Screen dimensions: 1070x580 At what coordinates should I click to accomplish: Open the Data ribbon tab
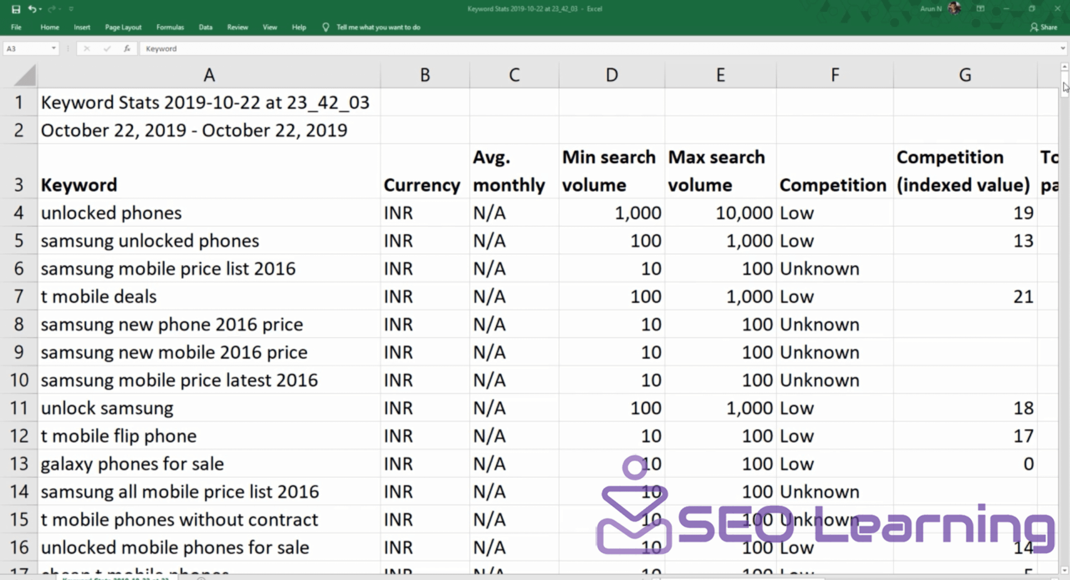click(206, 27)
